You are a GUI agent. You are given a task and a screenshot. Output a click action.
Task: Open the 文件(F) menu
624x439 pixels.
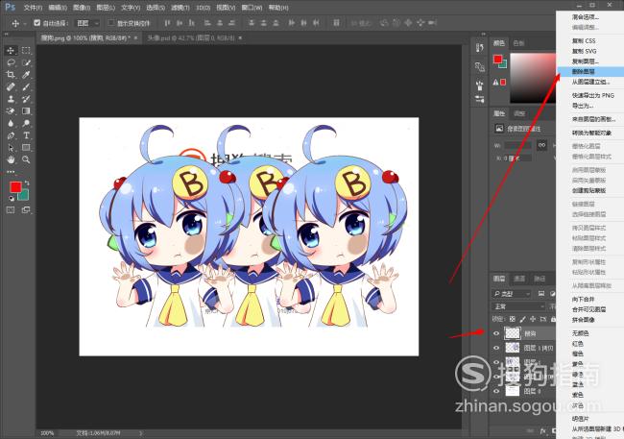tap(33, 7)
